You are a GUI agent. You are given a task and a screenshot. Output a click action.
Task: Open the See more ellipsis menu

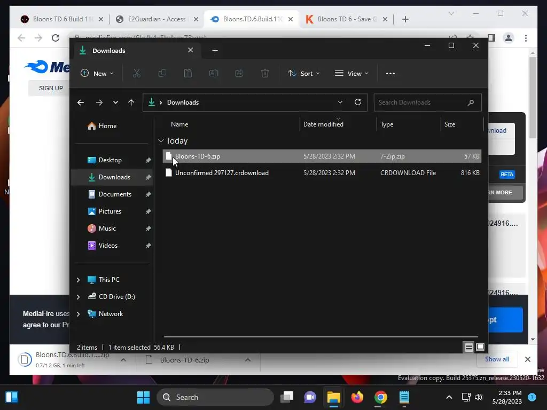click(x=390, y=74)
